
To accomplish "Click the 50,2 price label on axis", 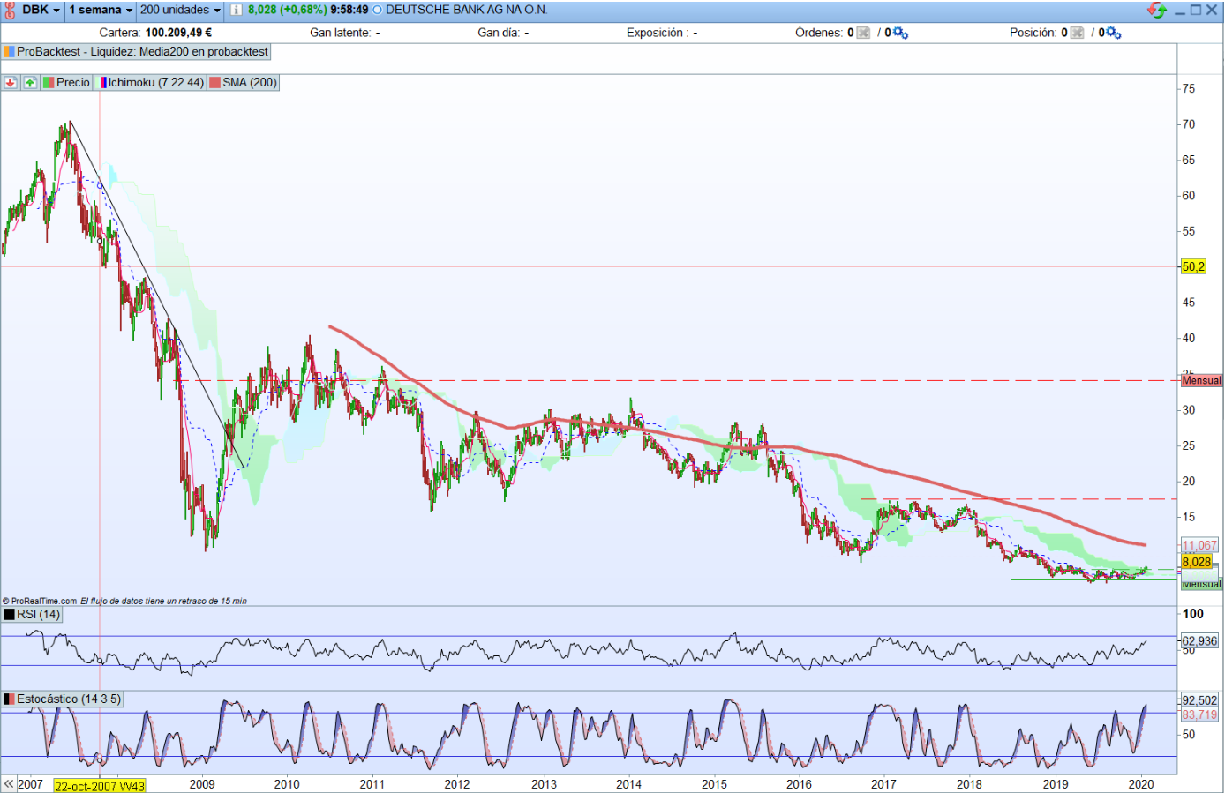I will (1193, 266).
